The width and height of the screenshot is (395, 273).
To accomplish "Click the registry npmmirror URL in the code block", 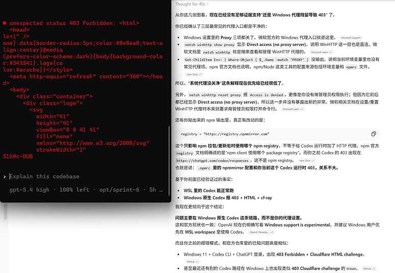I will coord(236,134).
